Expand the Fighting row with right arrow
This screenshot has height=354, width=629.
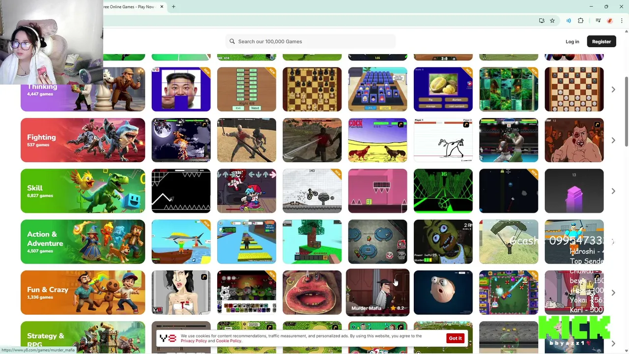(x=613, y=140)
